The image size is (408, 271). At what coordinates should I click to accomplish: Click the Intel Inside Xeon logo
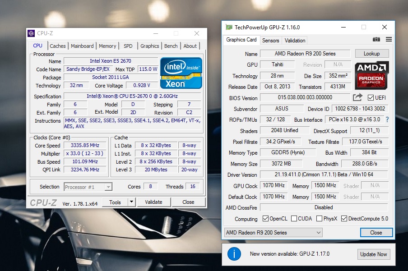(x=181, y=73)
